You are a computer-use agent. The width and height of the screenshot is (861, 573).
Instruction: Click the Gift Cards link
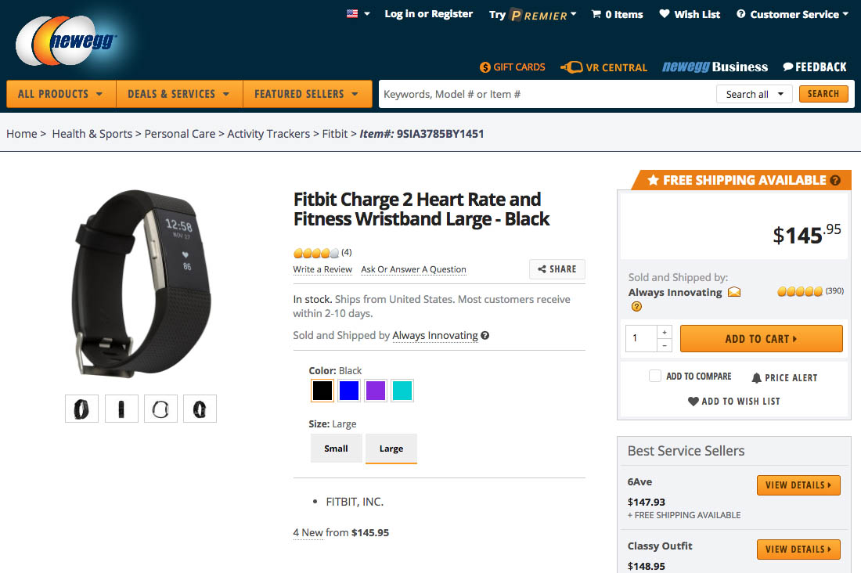(x=513, y=67)
